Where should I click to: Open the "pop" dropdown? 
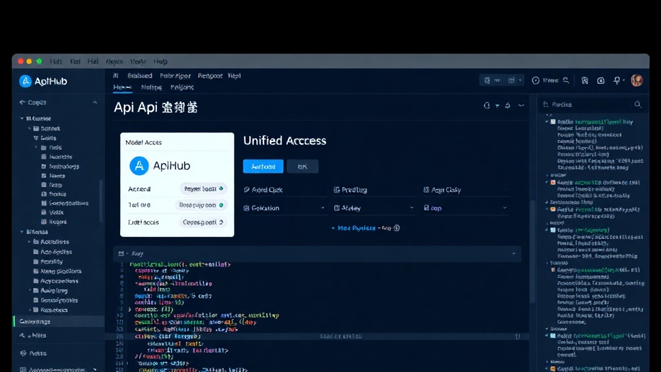tap(465, 208)
